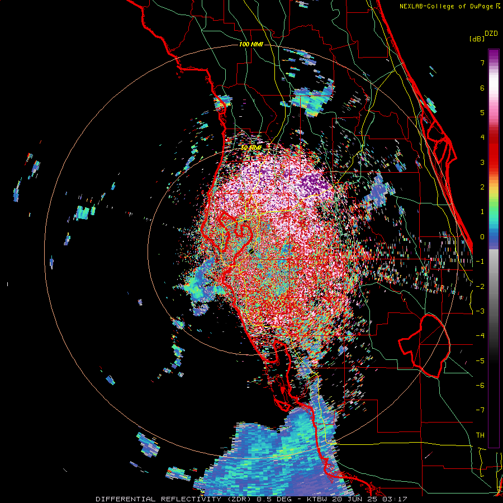Select the -6 dB scale value
Screen dimensions: 503x503
[x=480, y=386]
